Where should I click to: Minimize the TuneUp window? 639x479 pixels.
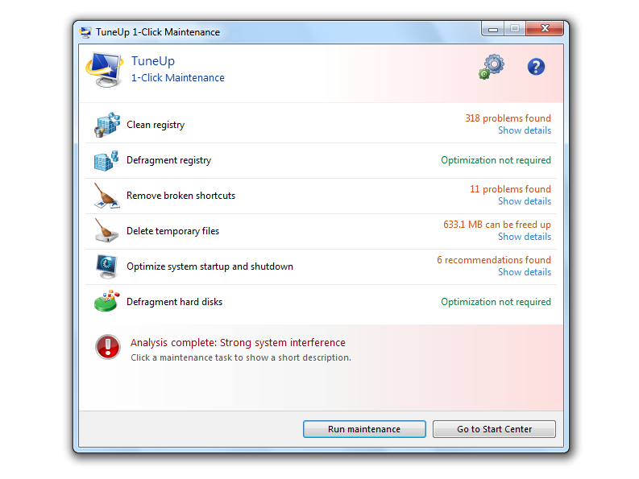click(x=492, y=29)
